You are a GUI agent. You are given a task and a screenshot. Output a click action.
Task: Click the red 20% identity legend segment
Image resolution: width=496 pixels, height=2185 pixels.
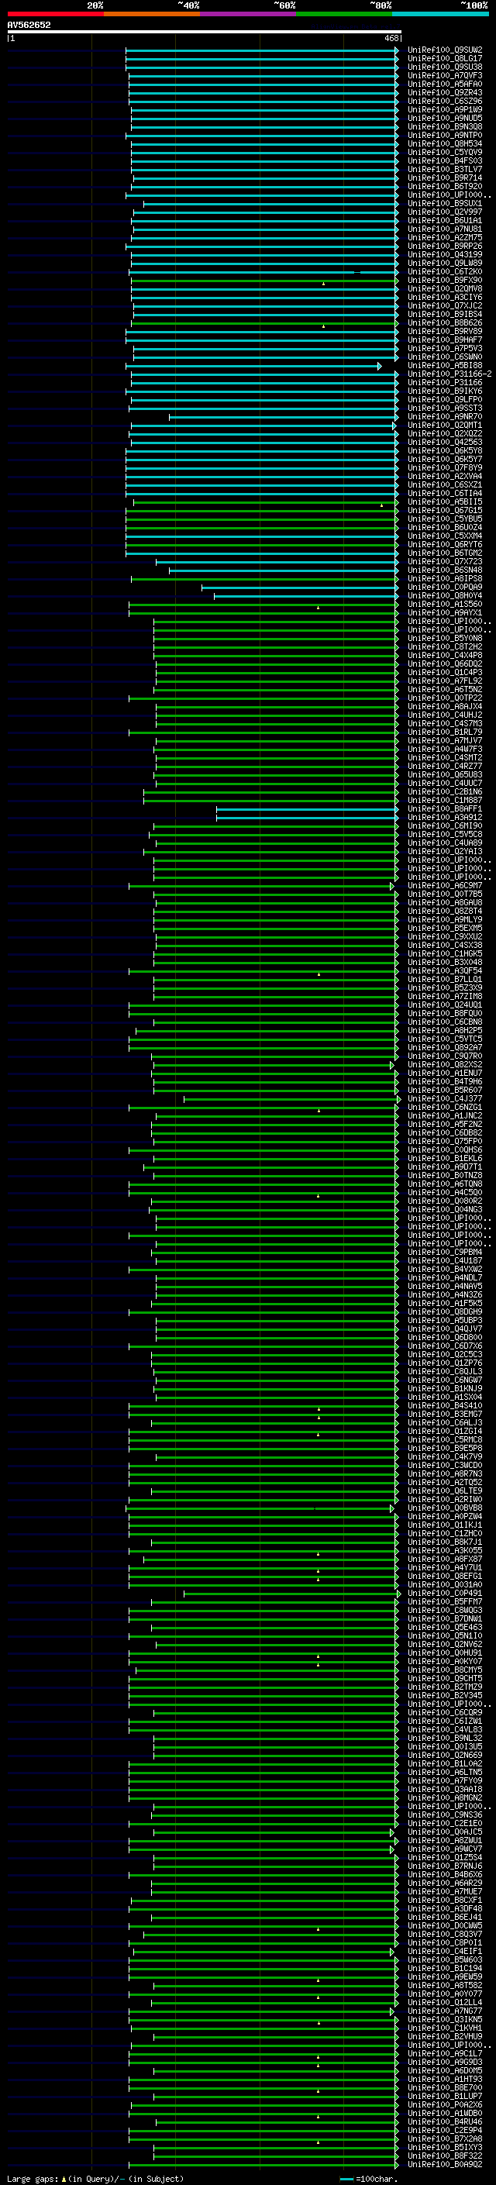point(55,14)
